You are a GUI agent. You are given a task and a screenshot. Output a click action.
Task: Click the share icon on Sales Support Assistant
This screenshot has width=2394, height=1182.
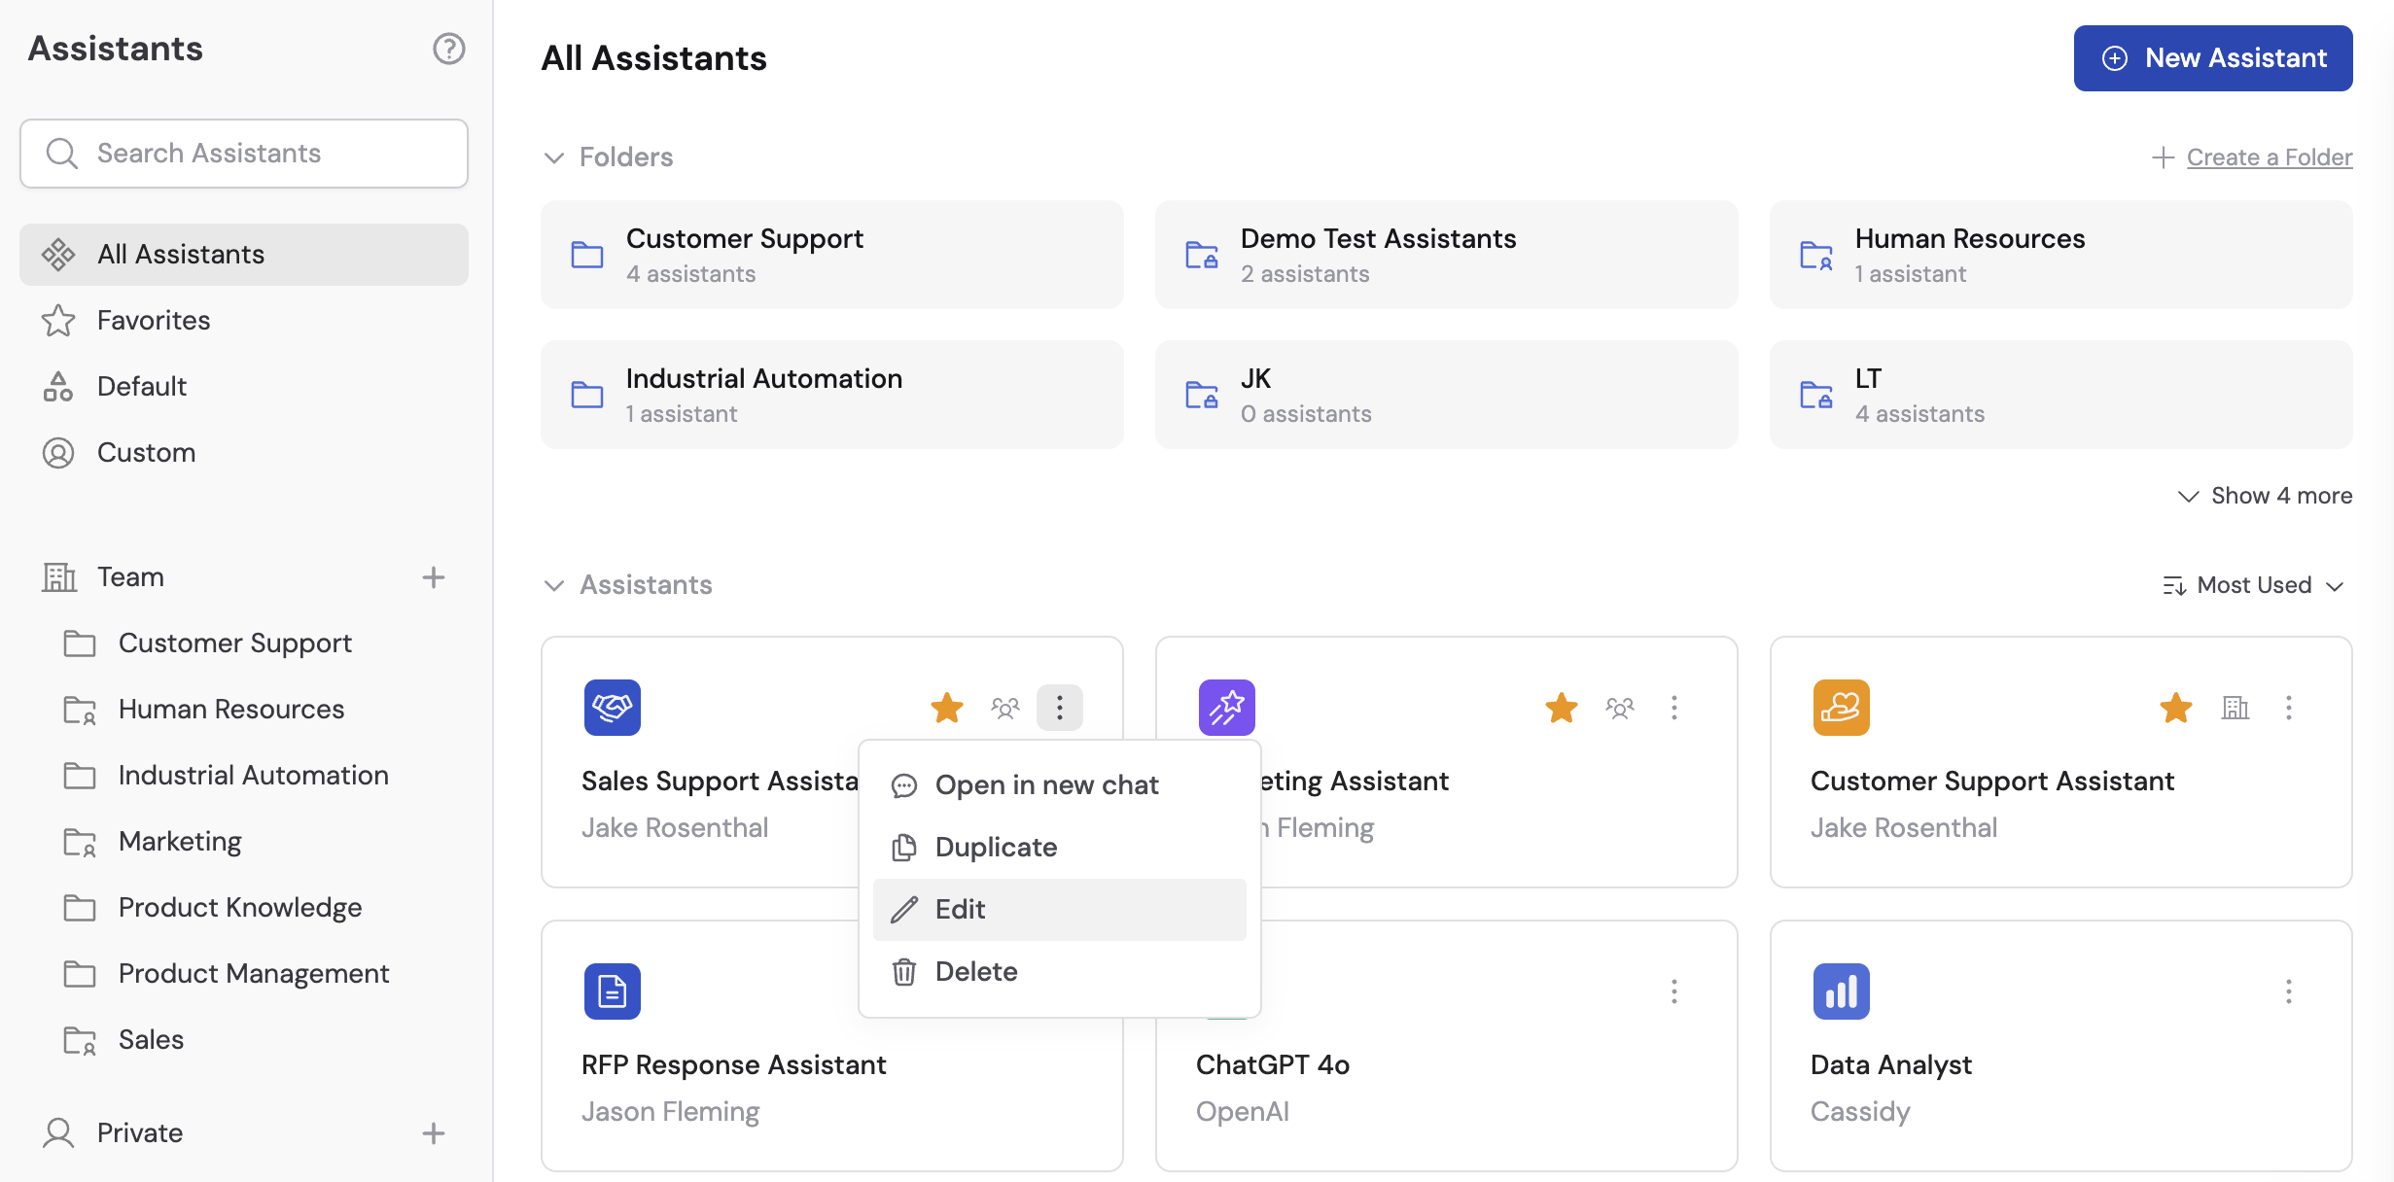pyautogui.click(x=1004, y=708)
